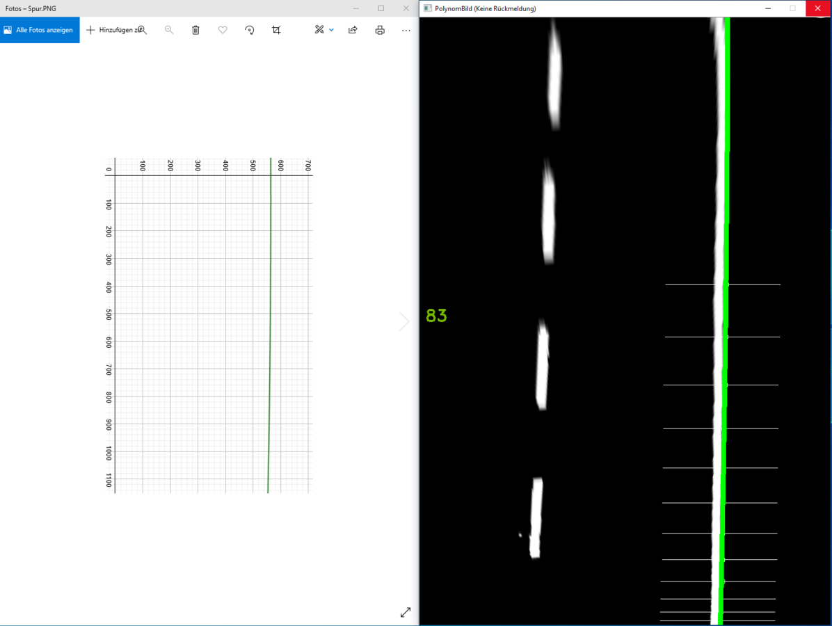
Task: Minimize the PolynomBild window
Action: [x=768, y=8]
